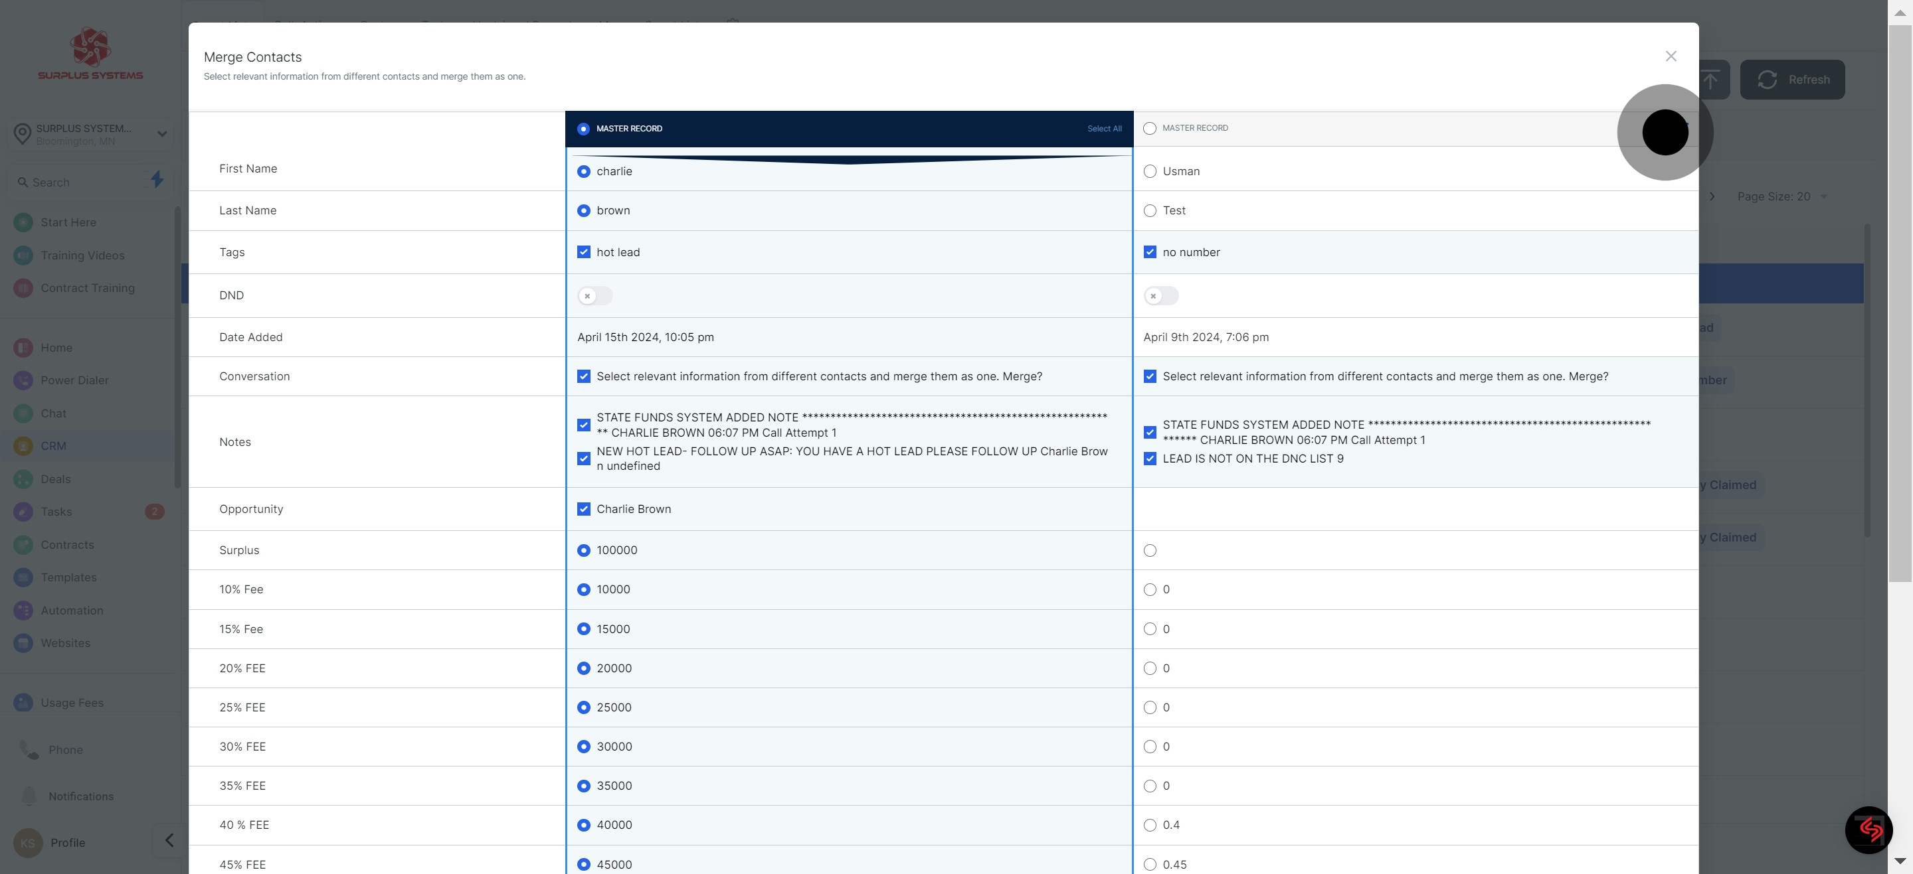Go to the Contracts menu item
The height and width of the screenshot is (874, 1913).
pyautogui.click(x=68, y=545)
